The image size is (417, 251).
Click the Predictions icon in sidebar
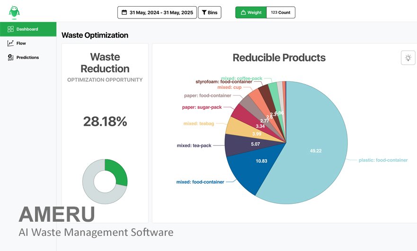coord(10,58)
